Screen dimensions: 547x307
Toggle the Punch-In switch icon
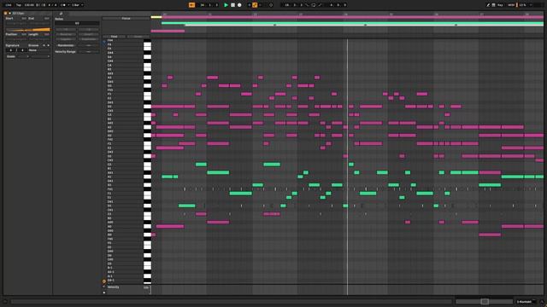(x=308, y=5)
